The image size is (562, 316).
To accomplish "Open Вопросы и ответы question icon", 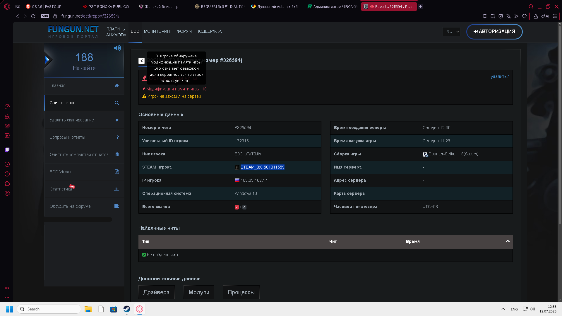I will pyautogui.click(x=118, y=137).
